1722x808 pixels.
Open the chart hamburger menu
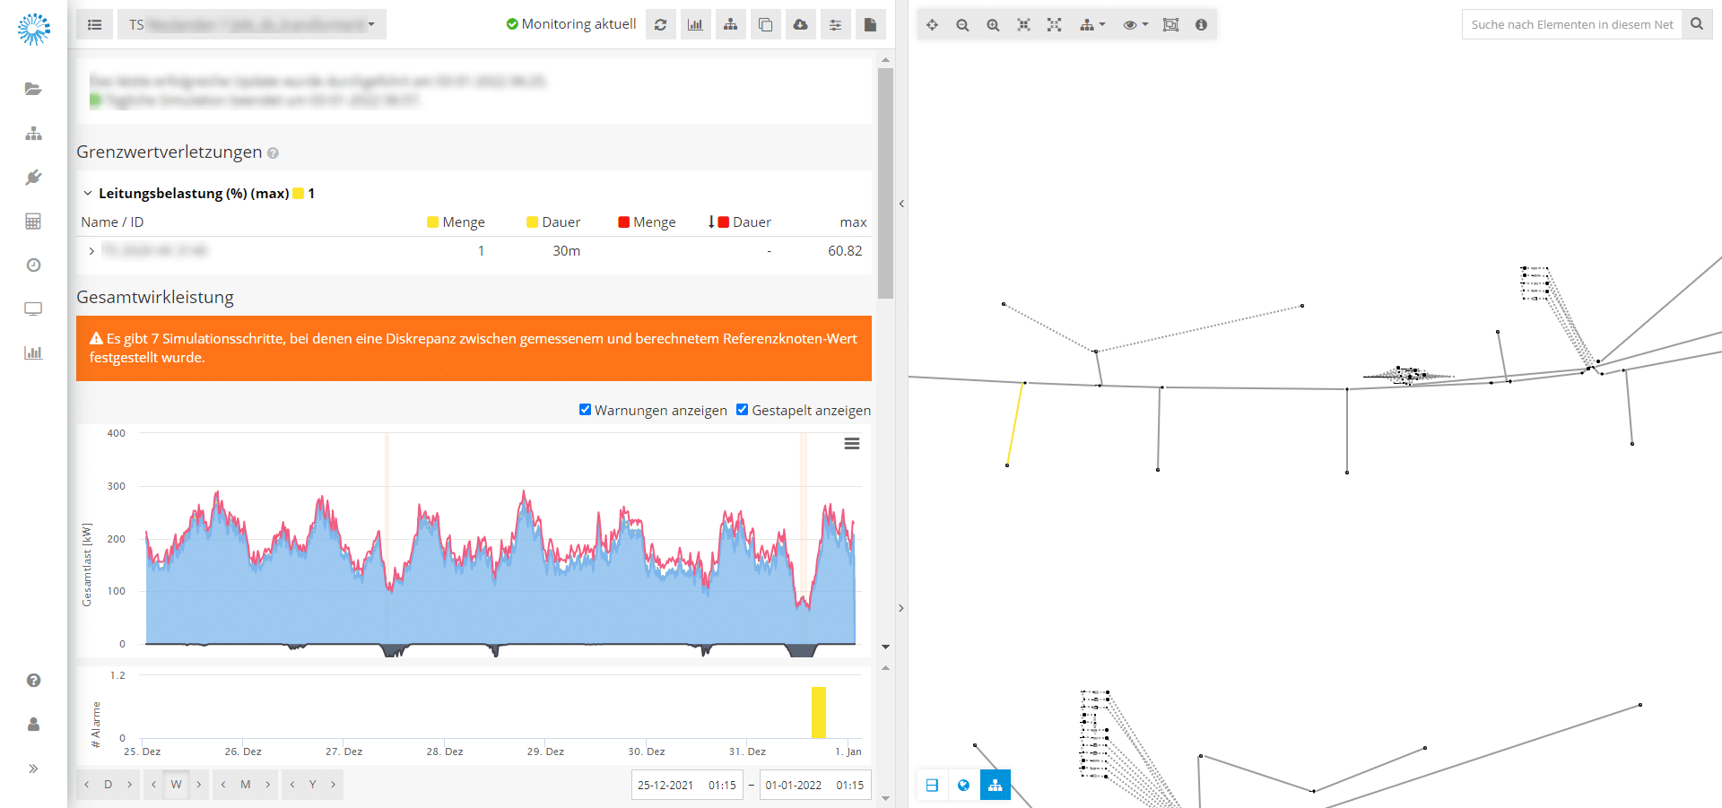click(x=851, y=444)
